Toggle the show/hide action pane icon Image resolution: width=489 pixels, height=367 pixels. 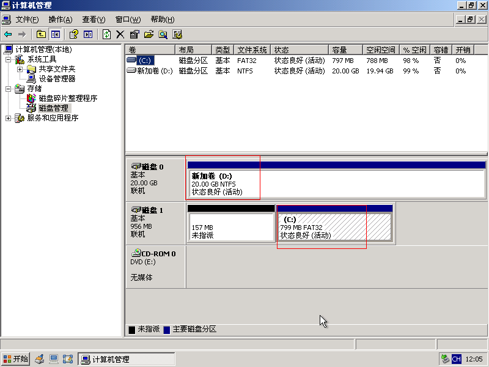coord(88,34)
